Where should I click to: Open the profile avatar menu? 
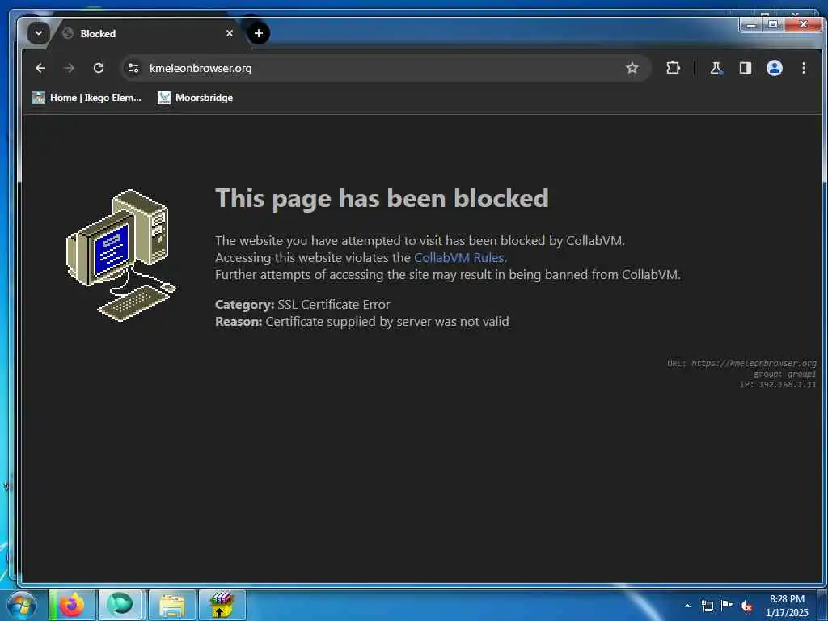tap(774, 68)
